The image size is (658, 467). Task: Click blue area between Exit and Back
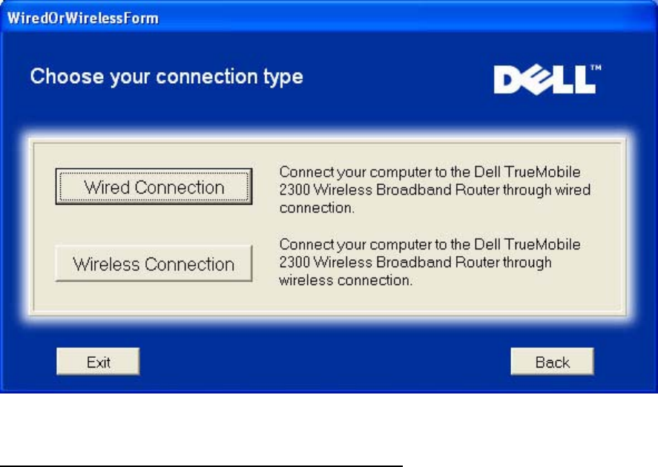(x=324, y=362)
